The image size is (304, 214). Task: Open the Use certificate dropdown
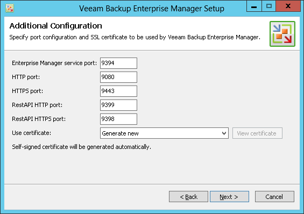164,133
